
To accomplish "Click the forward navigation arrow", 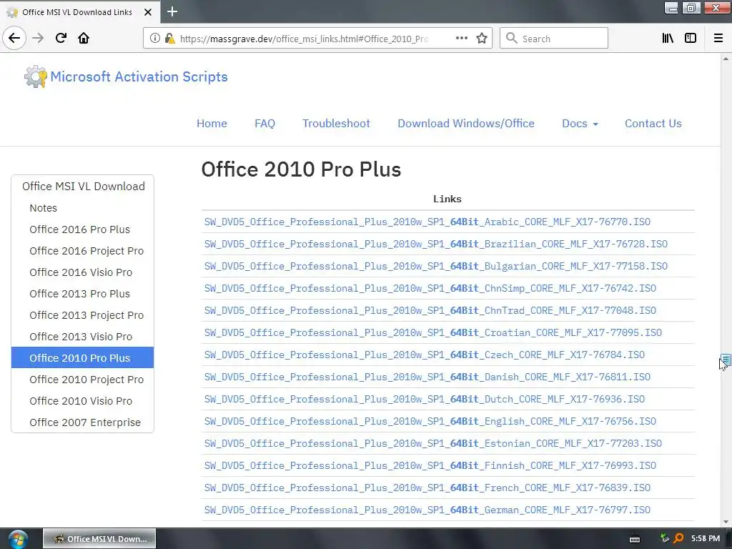I will click(38, 38).
